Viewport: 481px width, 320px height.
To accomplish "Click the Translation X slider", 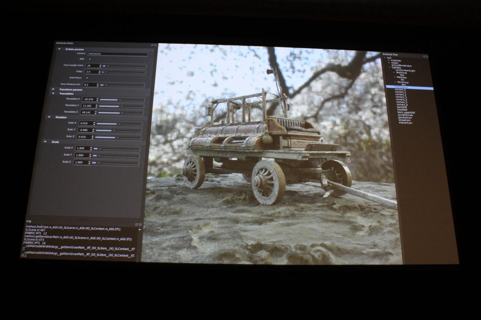I will click(x=122, y=100).
